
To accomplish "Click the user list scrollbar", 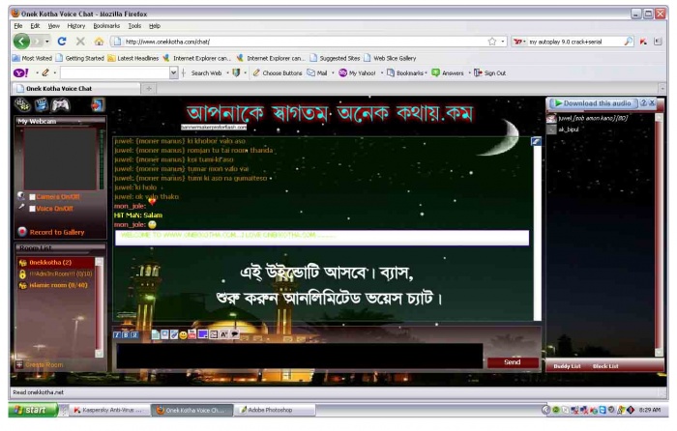I will [x=659, y=235].
